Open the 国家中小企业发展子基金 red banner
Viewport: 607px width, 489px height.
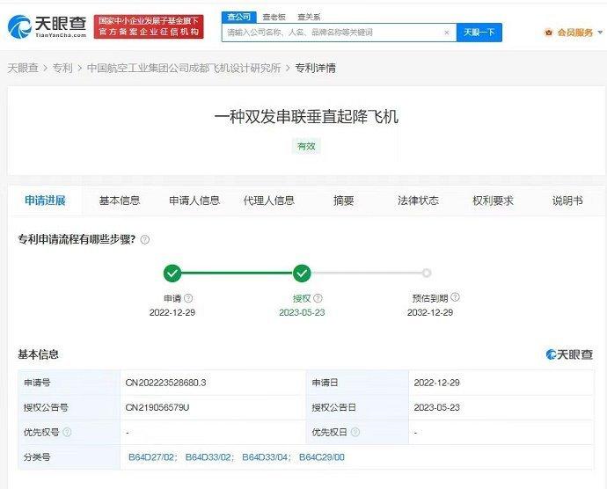149,26
